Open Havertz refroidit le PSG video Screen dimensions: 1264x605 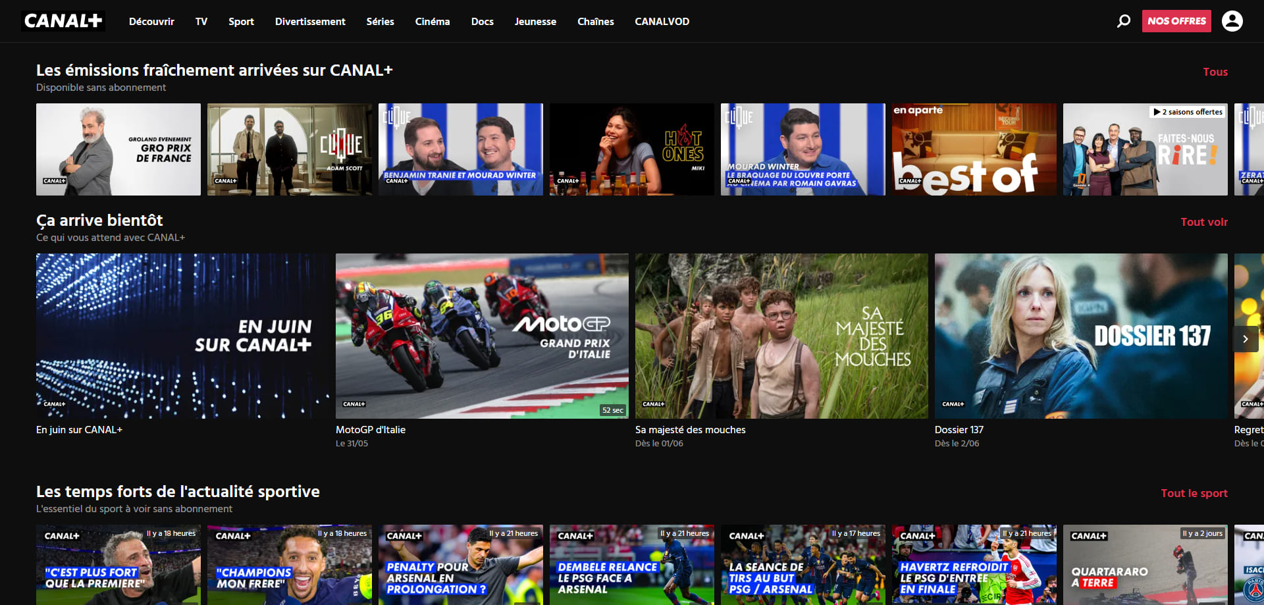tap(974, 565)
